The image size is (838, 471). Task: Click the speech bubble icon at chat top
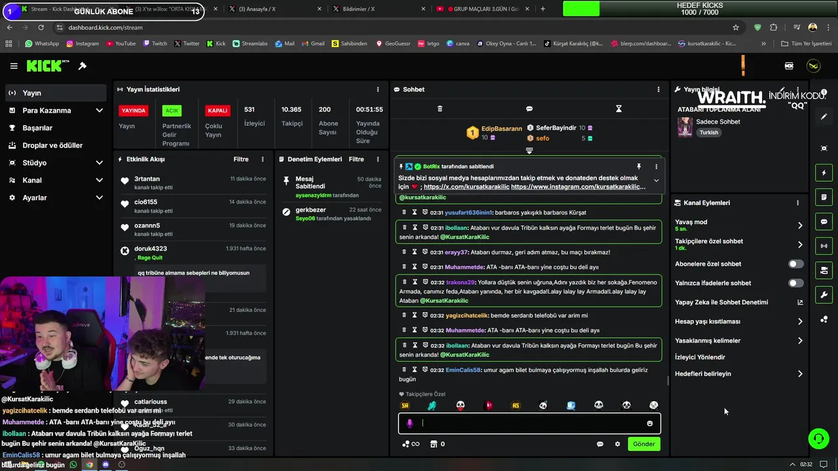click(529, 109)
